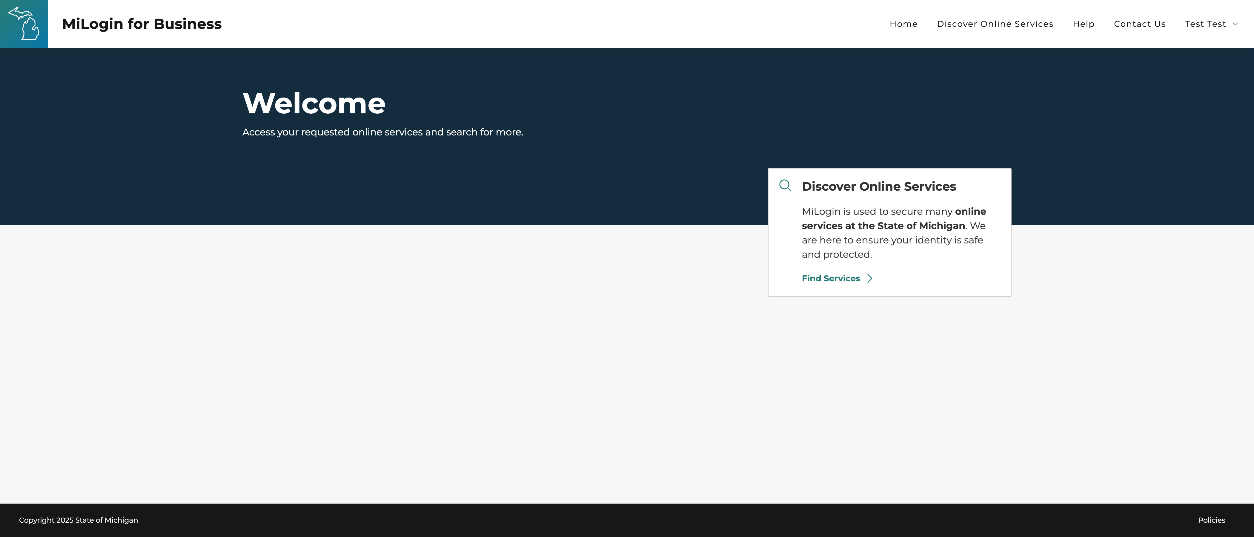Viewport: 1254px width, 537px height.
Task: Click the Michigan state logo icon
Action: point(24,24)
